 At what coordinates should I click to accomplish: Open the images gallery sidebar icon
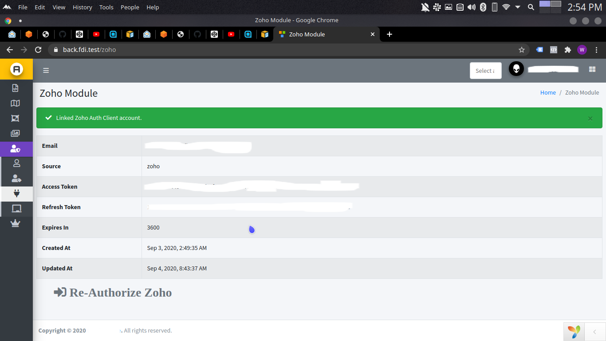[15, 133]
